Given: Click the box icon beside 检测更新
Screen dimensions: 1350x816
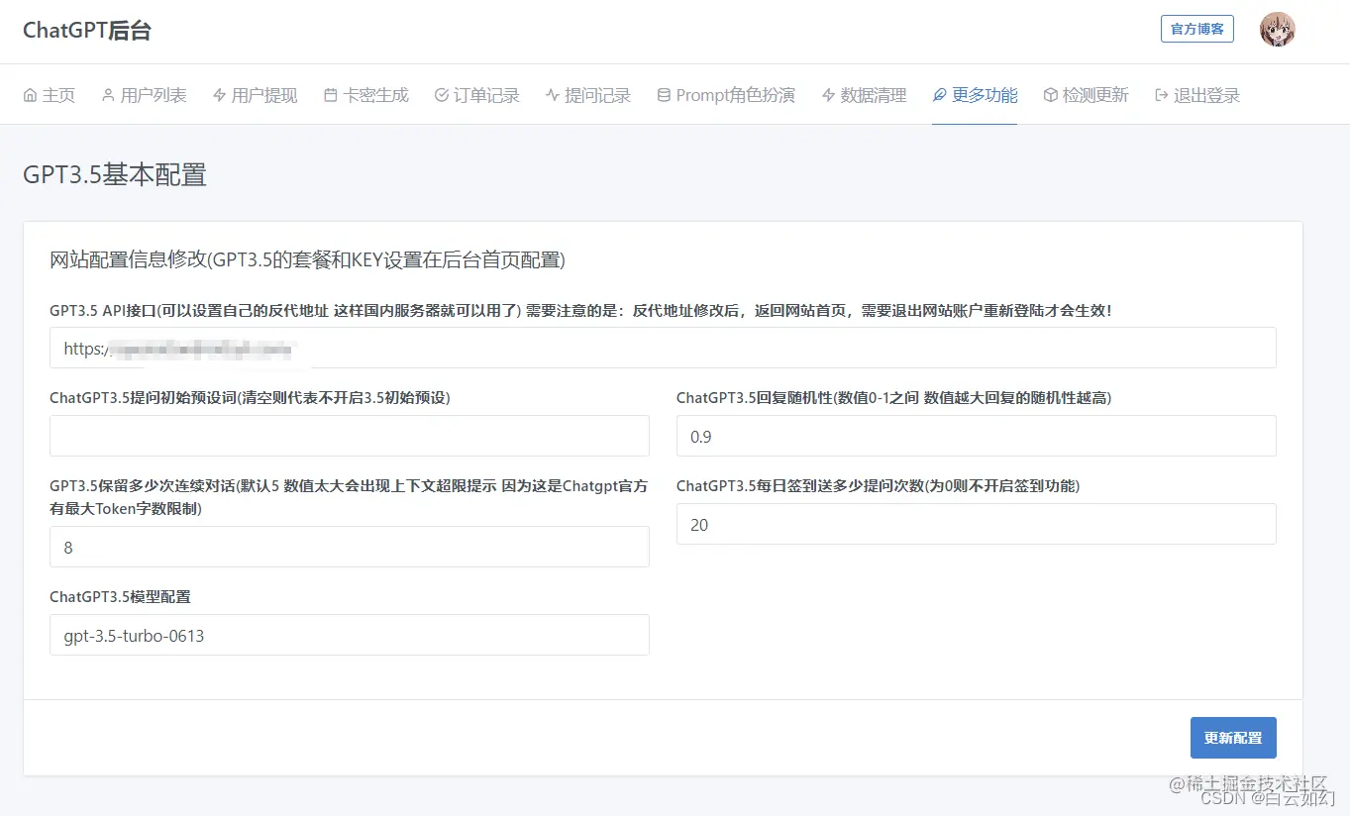Looking at the screenshot, I should point(1051,95).
